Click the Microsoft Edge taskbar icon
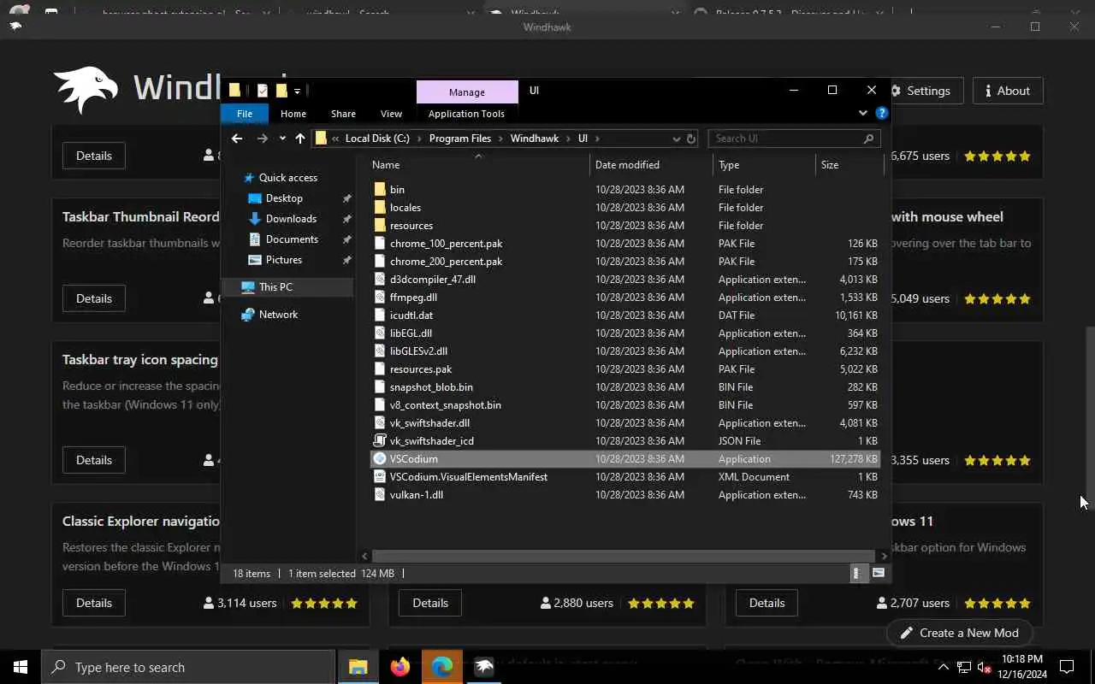The image size is (1095, 684). pos(442,667)
